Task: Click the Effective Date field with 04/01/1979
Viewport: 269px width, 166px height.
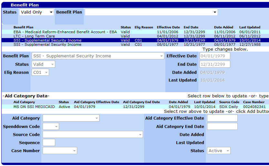Action: point(215,56)
